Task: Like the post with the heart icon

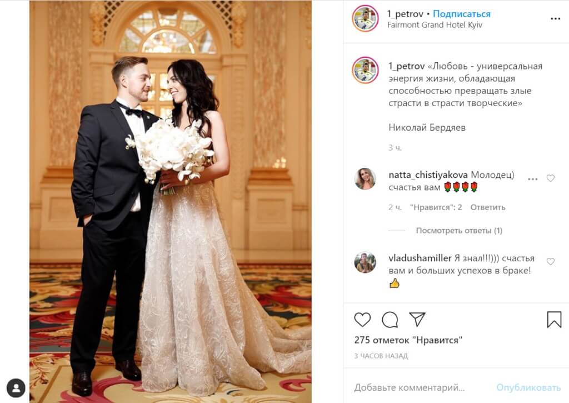Action: coord(362,320)
